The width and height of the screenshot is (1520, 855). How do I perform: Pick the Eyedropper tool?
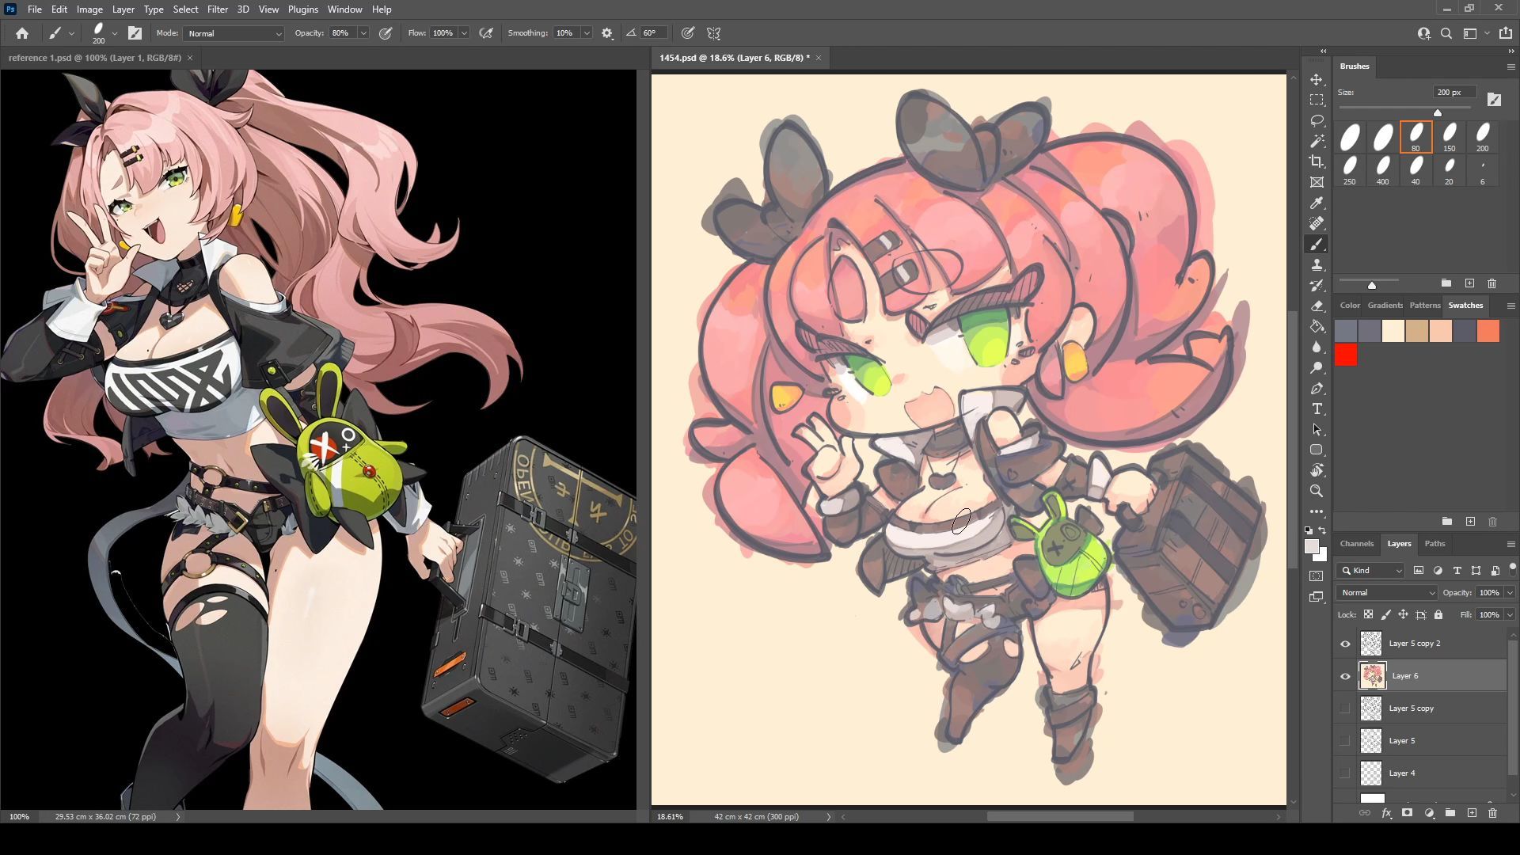coord(1317,203)
